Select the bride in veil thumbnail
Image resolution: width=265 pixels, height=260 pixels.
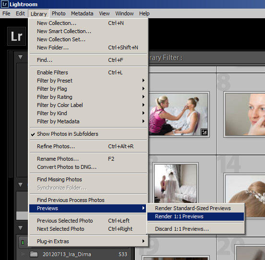tap(175, 183)
